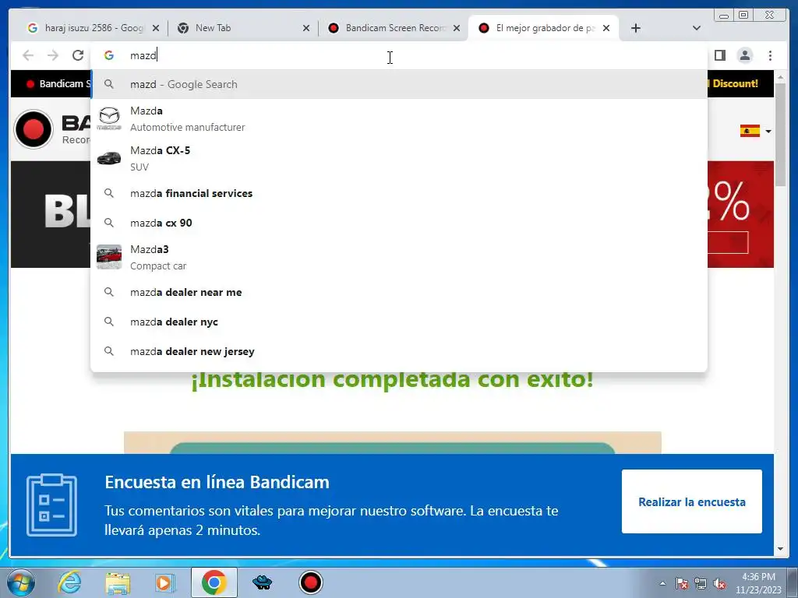The image size is (798, 598).
Task: Reload the current page
Action: click(x=77, y=55)
